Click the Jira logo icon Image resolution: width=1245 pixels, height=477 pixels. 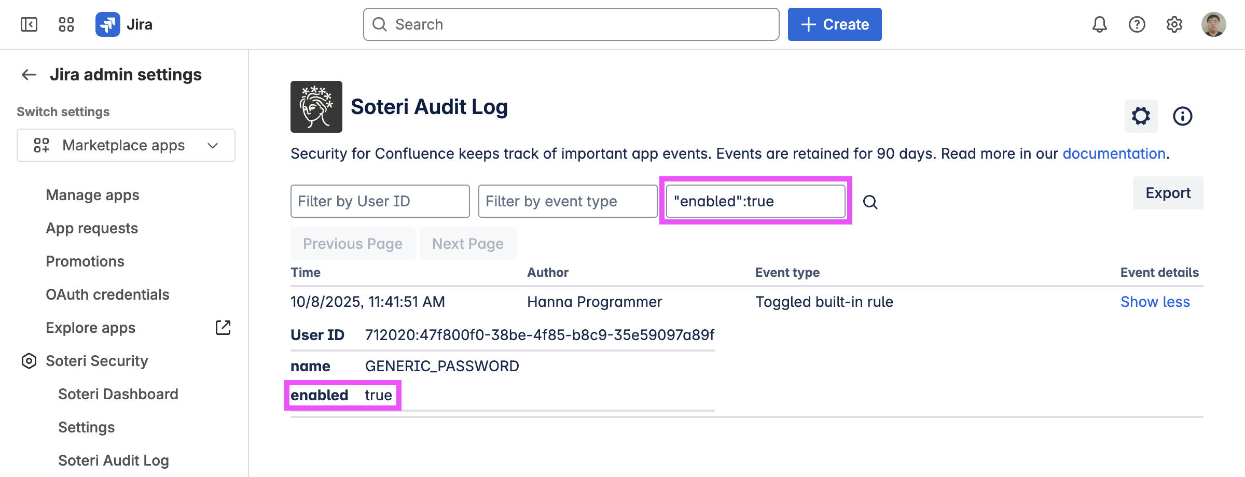(x=108, y=24)
